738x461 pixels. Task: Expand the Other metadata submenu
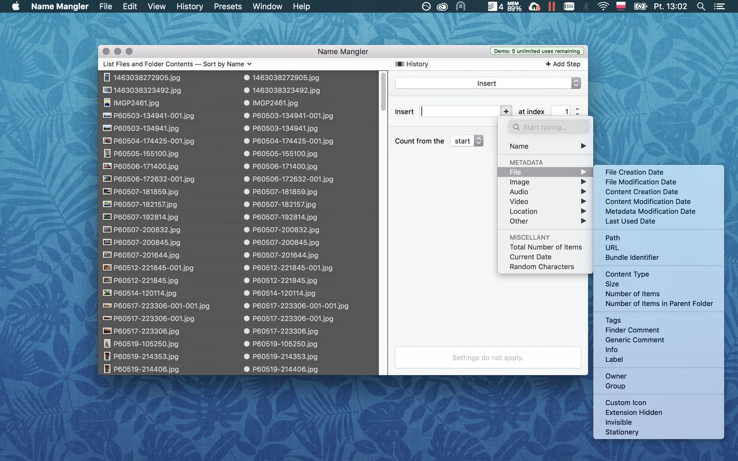coord(545,221)
